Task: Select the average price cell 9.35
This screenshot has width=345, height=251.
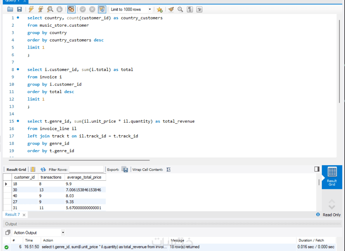Action: tap(85, 202)
